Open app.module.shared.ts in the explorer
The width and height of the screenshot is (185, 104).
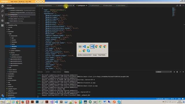tap(16, 63)
